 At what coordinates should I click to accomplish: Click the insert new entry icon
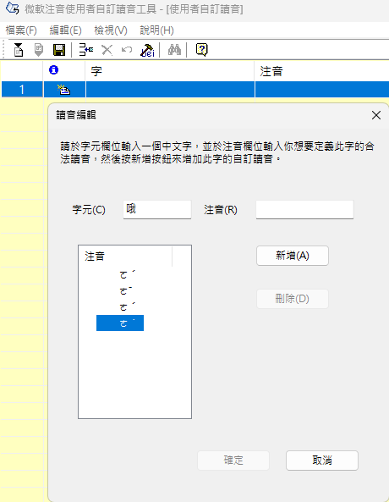click(x=85, y=50)
